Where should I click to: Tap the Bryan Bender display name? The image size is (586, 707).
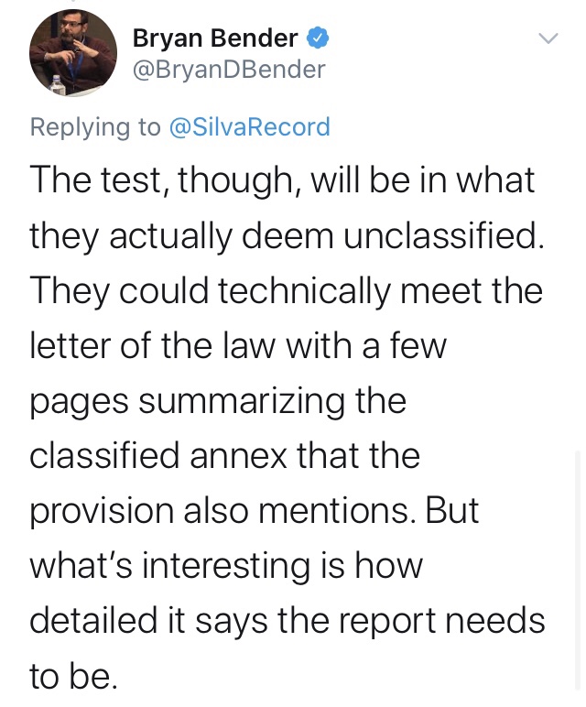pyautogui.click(x=215, y=38)
